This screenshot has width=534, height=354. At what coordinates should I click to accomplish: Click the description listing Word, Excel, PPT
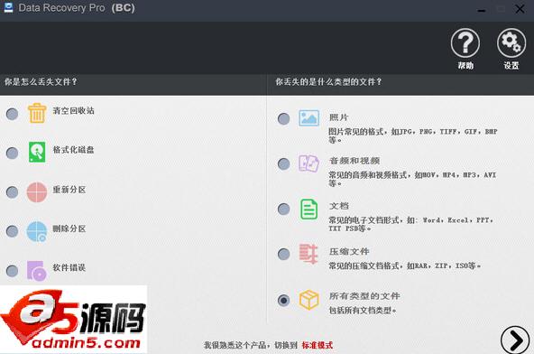410,224
